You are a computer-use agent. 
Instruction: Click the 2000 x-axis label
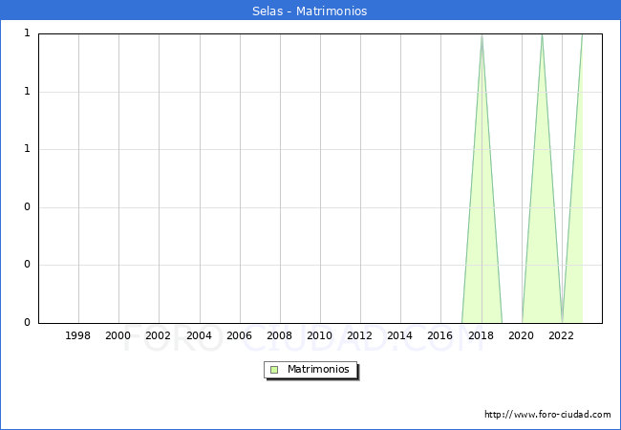[x=118, y=335]
